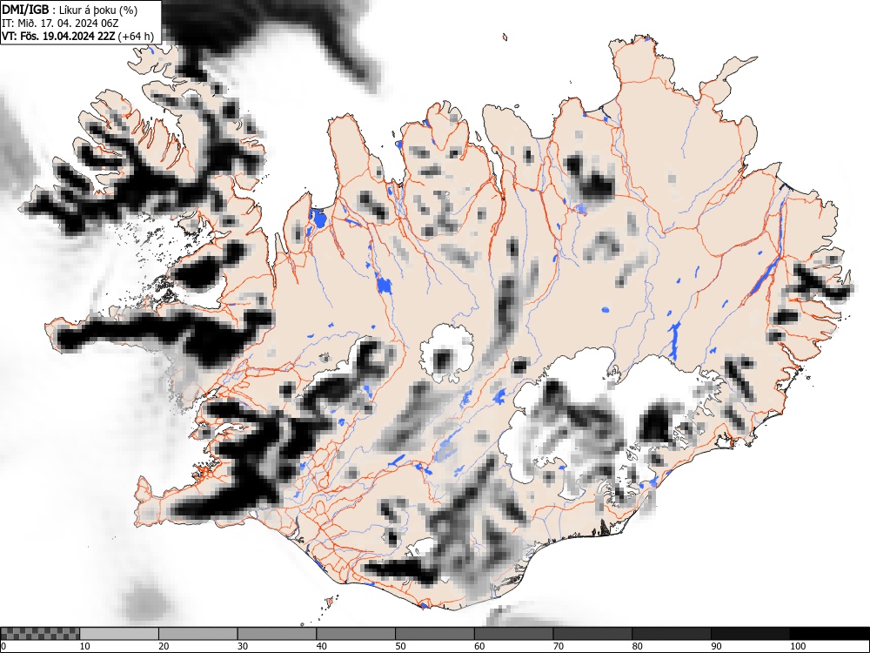Pick the black legend swatch past 100
The height and width of the screenshot is (653, 870).
829,634
